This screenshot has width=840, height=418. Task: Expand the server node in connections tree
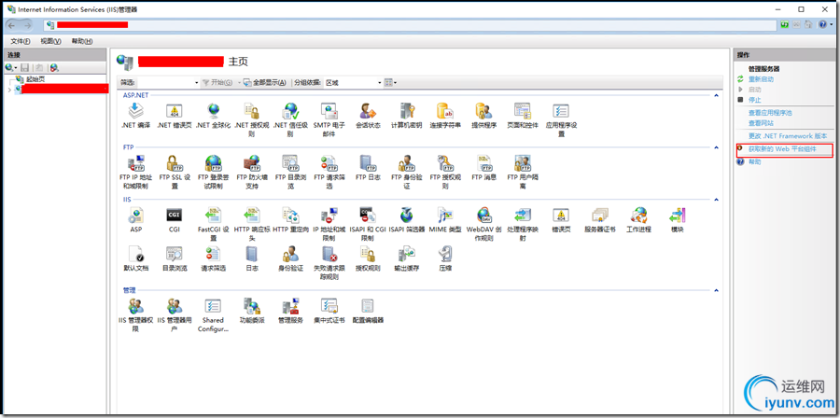point(9,90)
